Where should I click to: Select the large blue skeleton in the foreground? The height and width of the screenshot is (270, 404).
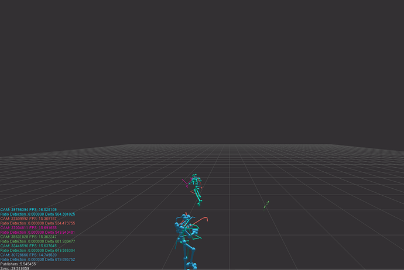(187, 242)
